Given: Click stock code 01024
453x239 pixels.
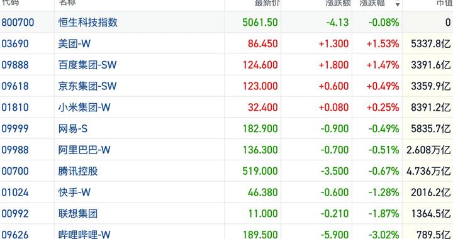Looking at the screenshot, I should (15, 192).
